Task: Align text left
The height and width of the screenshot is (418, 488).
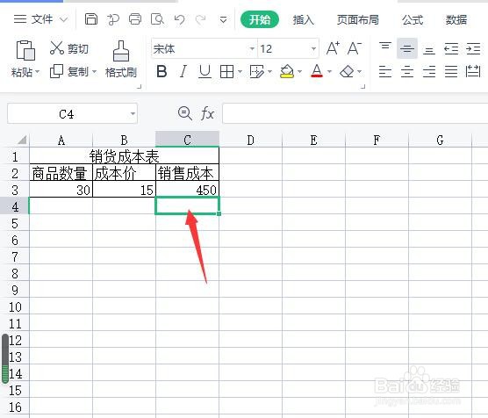Action: point(385,72)
